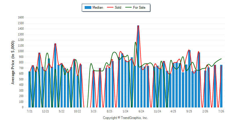This screenshot has width=232, height=125.
Task: Click the 1600 y-axis value
Action: 21,18
